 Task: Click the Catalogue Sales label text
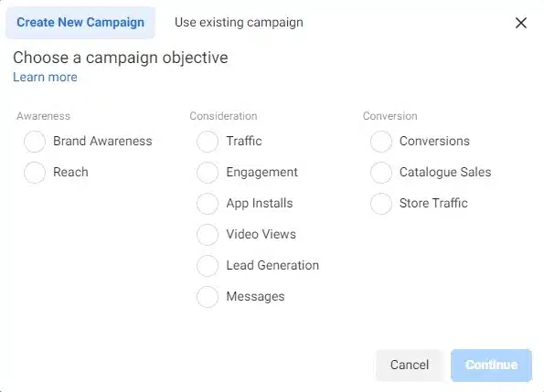(445, 173)
